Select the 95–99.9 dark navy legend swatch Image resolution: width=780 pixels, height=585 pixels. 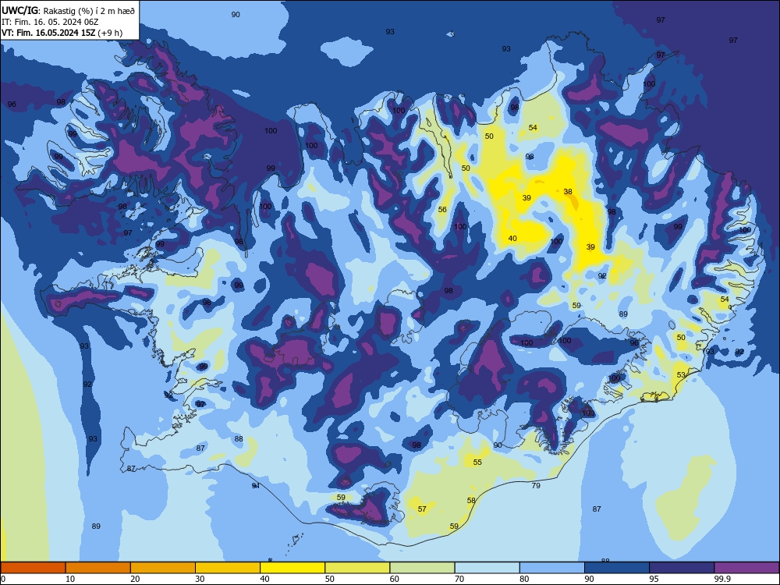(x=682, y=568)
